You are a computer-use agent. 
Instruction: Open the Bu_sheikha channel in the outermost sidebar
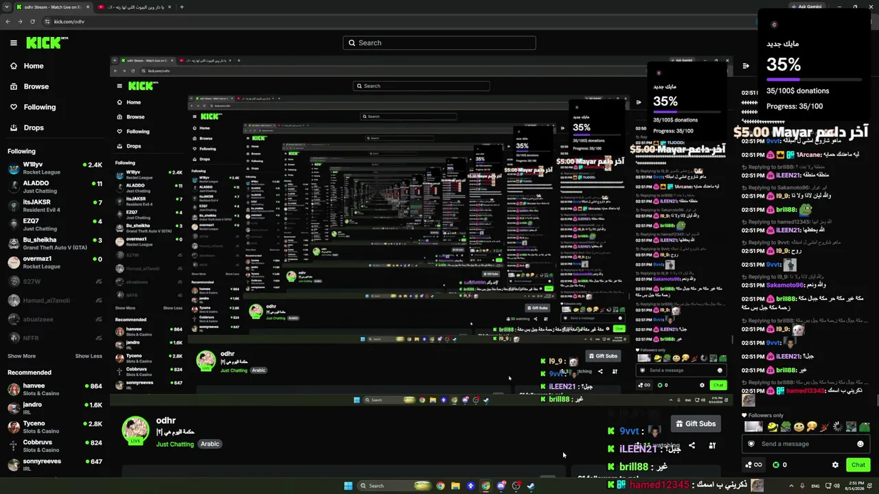coord(55,244)
